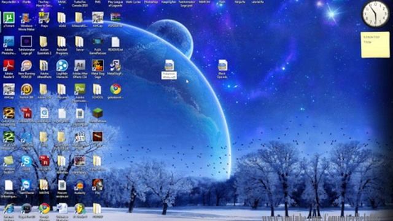Select the Fraps desktop icon
The image size is (393, 221).
point(44,19)
